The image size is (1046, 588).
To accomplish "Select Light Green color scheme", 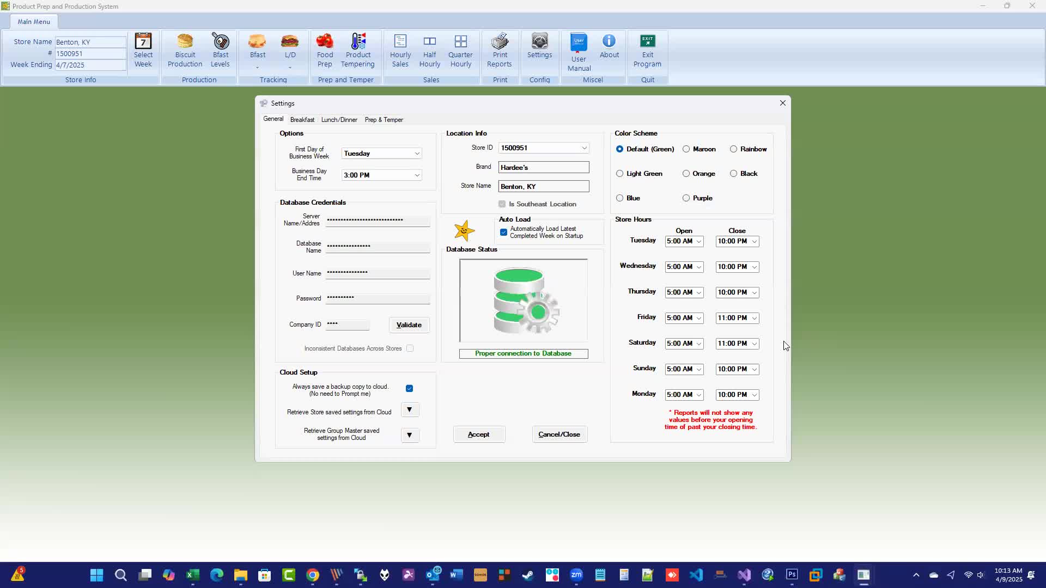I will (x=619, y=174).
